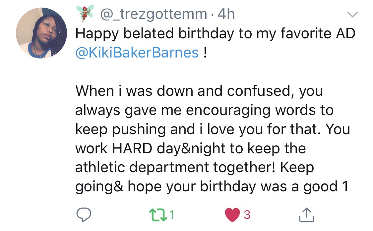Open the reply speech bubble icon
373x231 pixels.
pos(84,214)
